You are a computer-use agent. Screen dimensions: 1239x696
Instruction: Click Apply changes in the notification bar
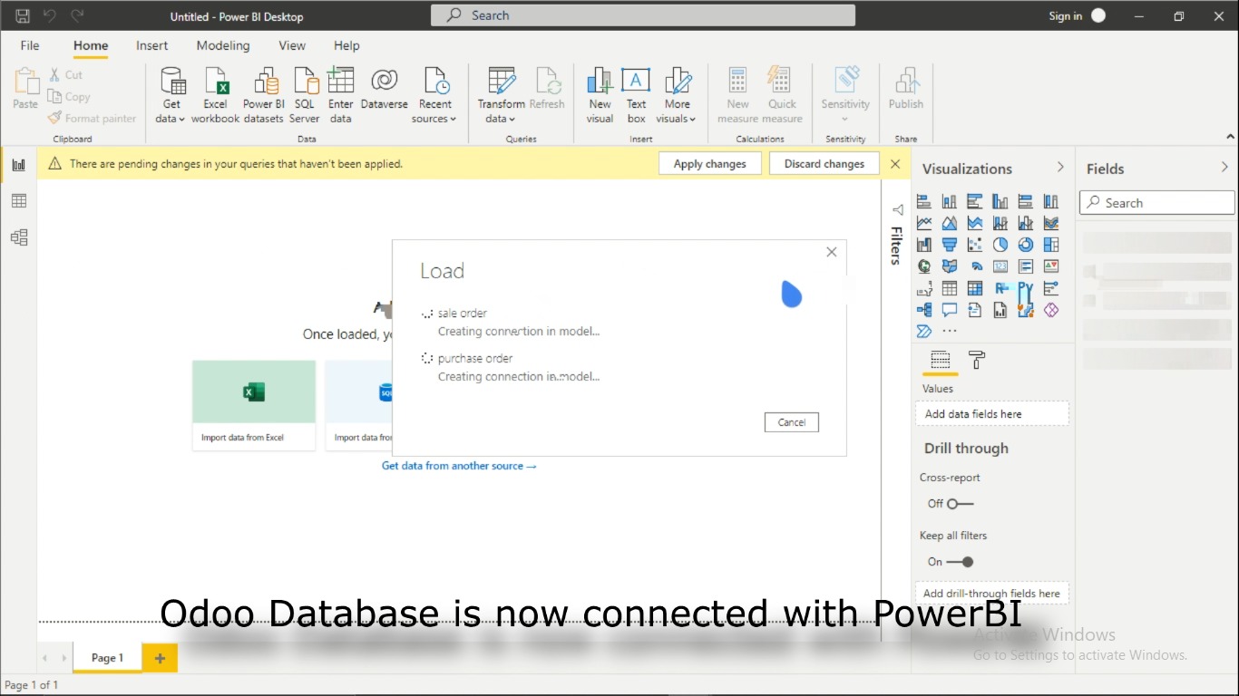pos(710,164)
